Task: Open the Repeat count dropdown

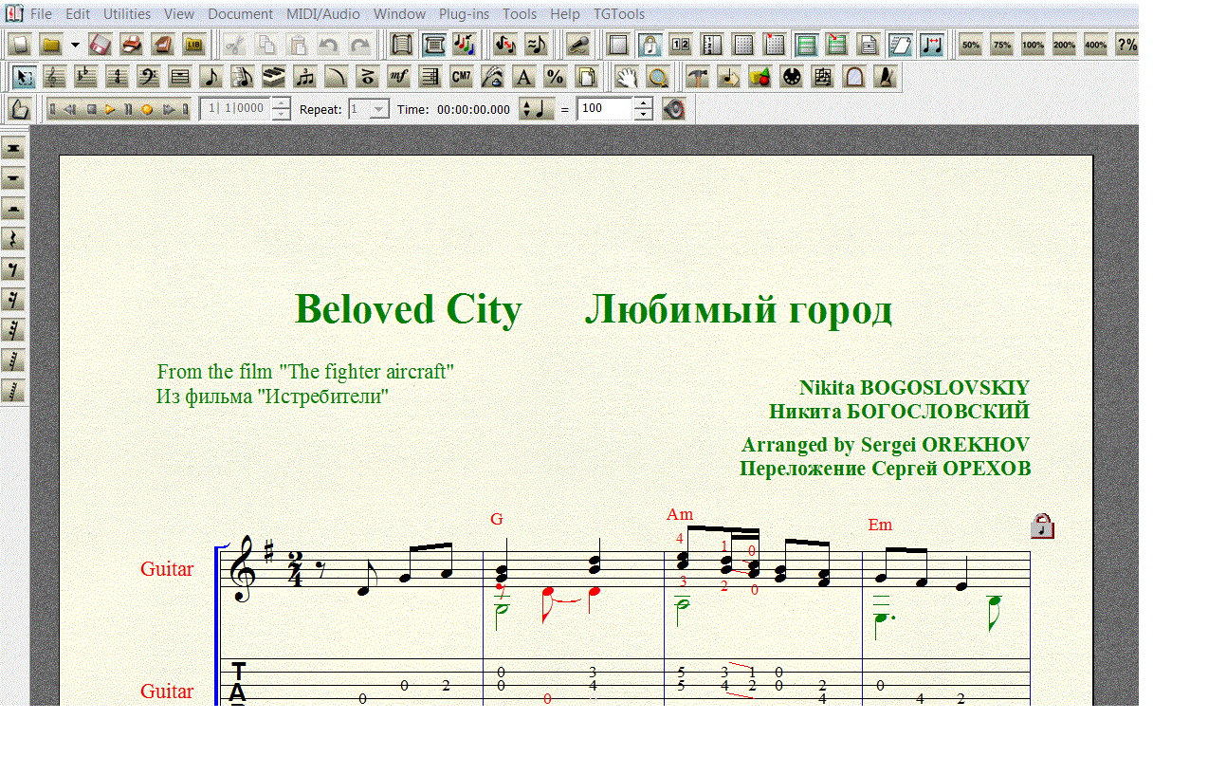Action: coord(379,109)
